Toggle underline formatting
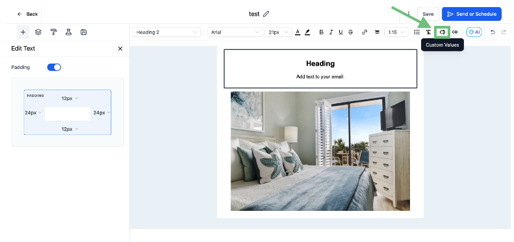The image size is (514, 242). (x=341, y=32)
